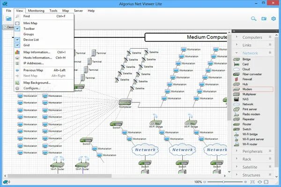Uncheck Toolbar in the View menu
281x187 pixels.
44,29
